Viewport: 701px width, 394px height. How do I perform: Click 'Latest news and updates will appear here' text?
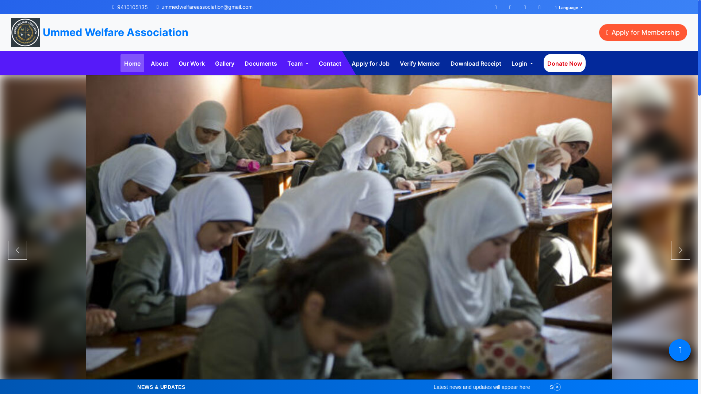[482, 387]
